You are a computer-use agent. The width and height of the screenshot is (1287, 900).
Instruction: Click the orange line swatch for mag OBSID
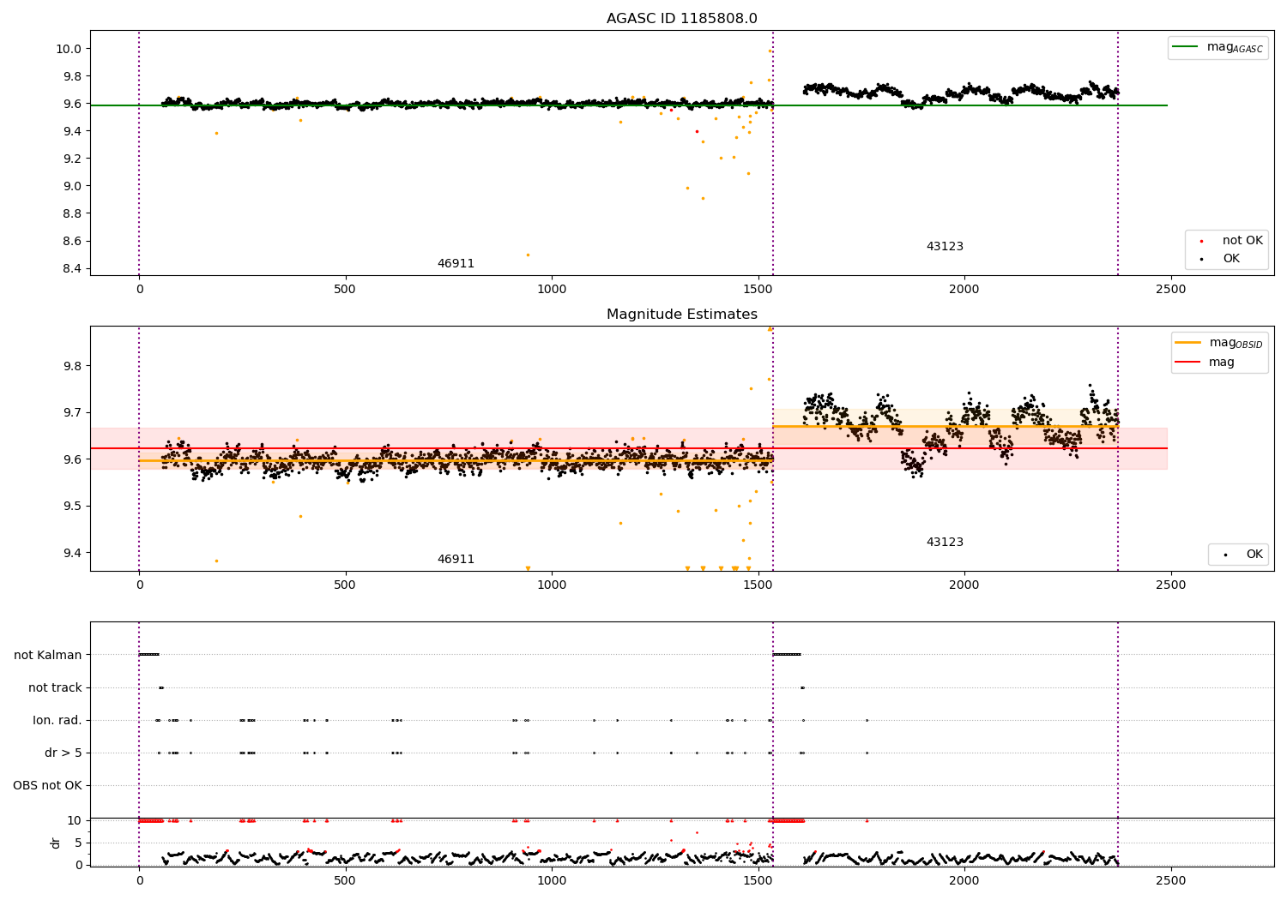(x=1188, y=343)
